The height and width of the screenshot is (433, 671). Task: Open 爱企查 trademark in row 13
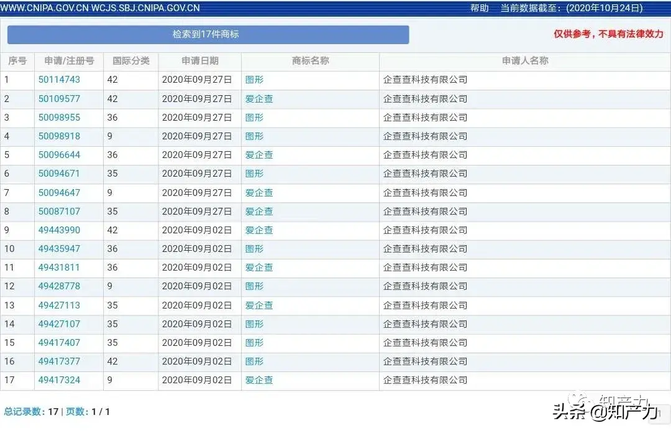pos(259,305)
